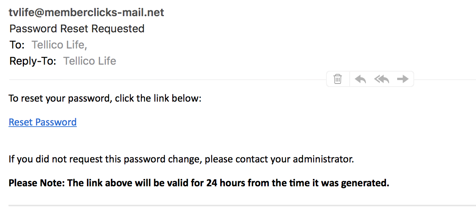Forward the message with the right-arrow icon
The width and height of the screenshot is (476, 224).
pyautogui.click(x=403, y=79)
